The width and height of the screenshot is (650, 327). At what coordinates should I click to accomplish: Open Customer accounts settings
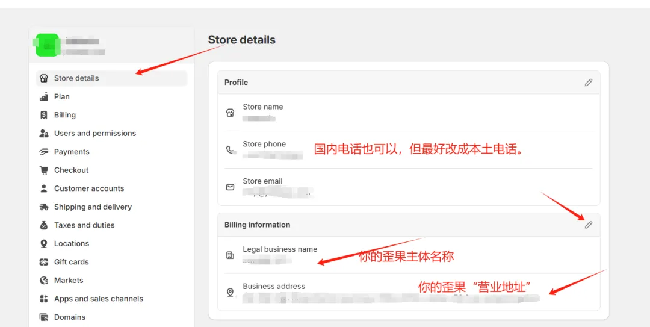point(88,188)
